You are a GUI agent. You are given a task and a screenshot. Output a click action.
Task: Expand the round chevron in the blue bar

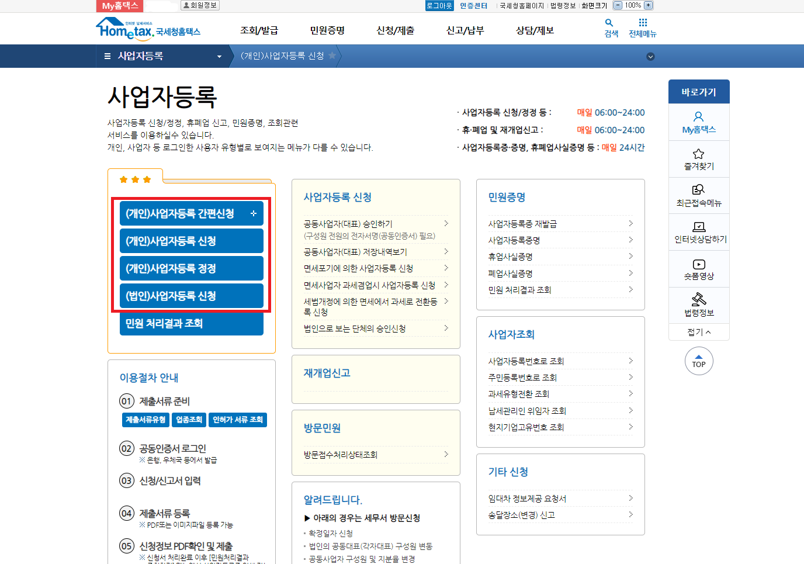coord(650,57)
